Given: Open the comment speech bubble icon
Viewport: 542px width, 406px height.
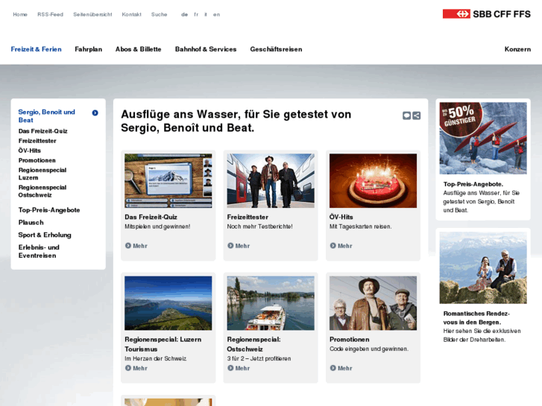Looking at the screenshot, I should [x=406, y=115].
